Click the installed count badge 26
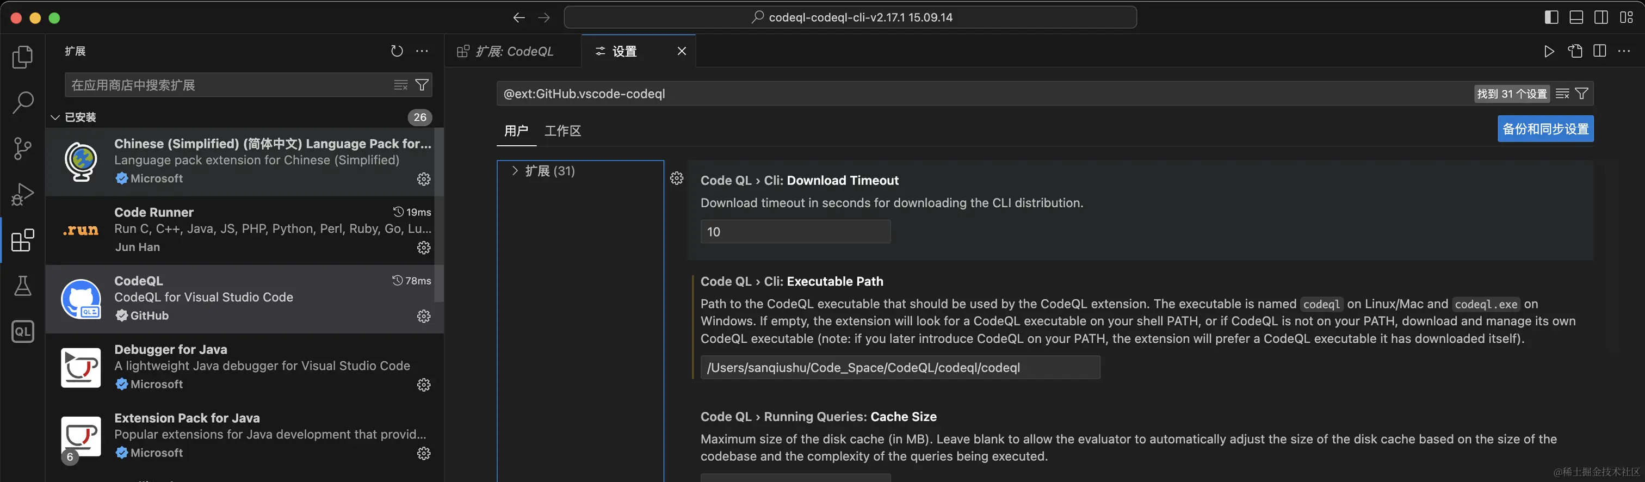This screenshot has height=482, width=1645. (419, 118)
